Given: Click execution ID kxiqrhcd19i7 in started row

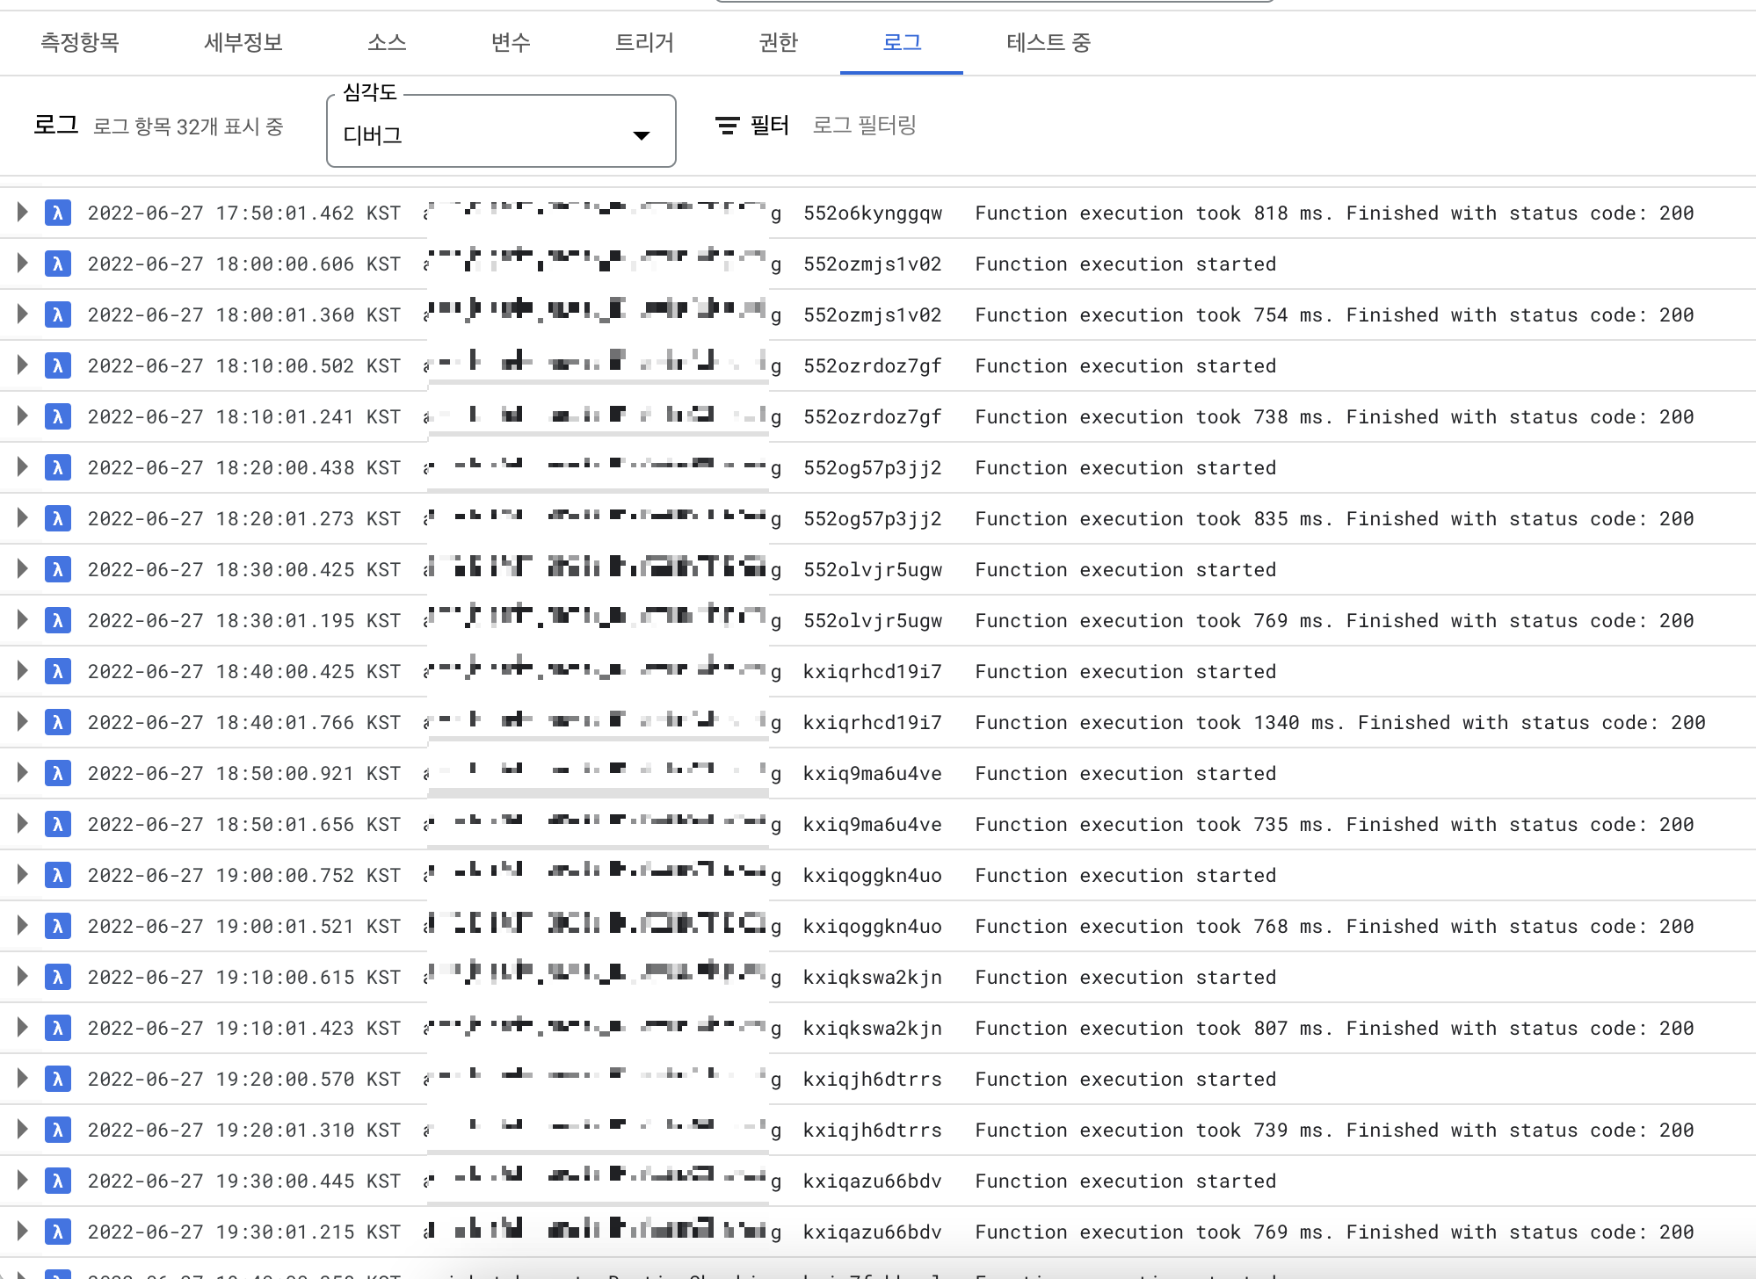Looking at the screenshot, I should click(873, 671).
